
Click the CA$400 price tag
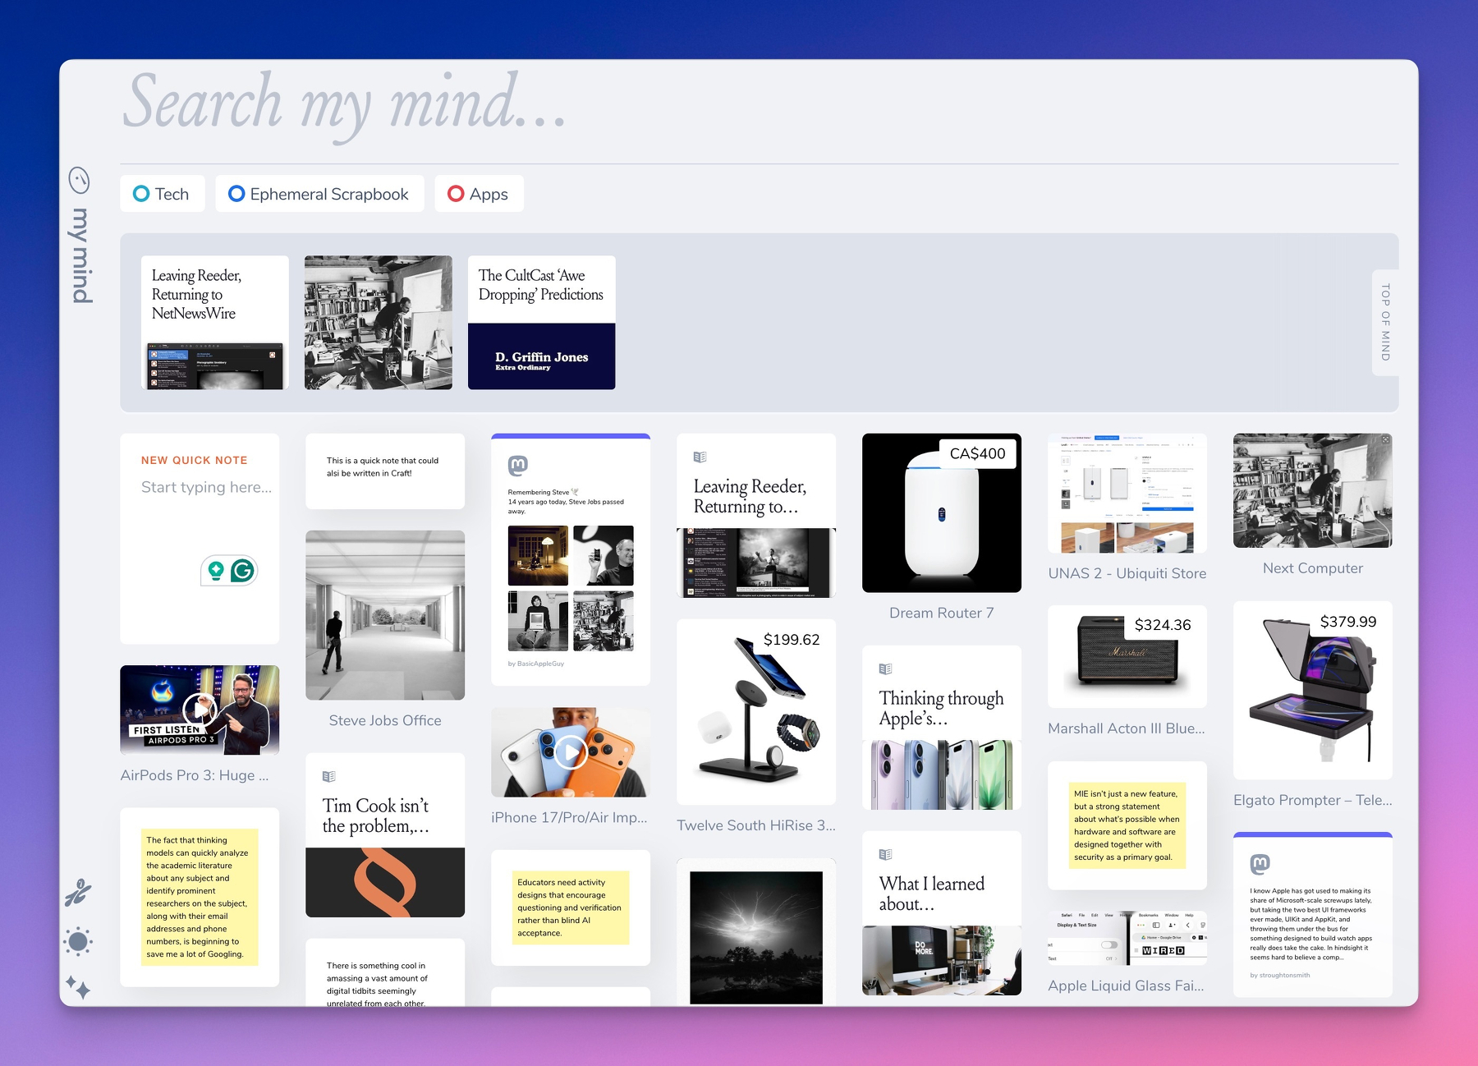977,453
